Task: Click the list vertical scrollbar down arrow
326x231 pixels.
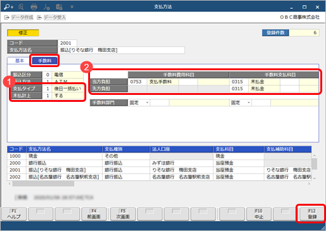Action: point(315,178)
